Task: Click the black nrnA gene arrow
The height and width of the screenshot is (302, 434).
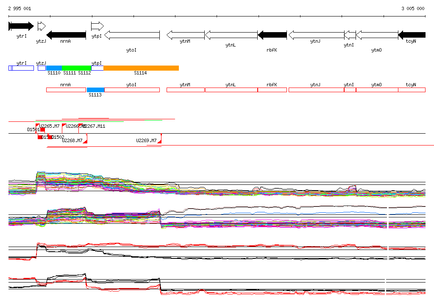Action: pos(66,35)
